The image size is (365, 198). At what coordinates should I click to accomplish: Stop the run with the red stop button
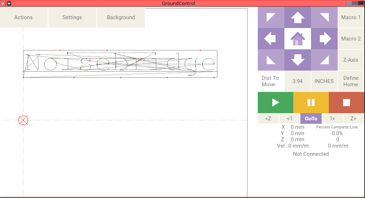(347, 103)
